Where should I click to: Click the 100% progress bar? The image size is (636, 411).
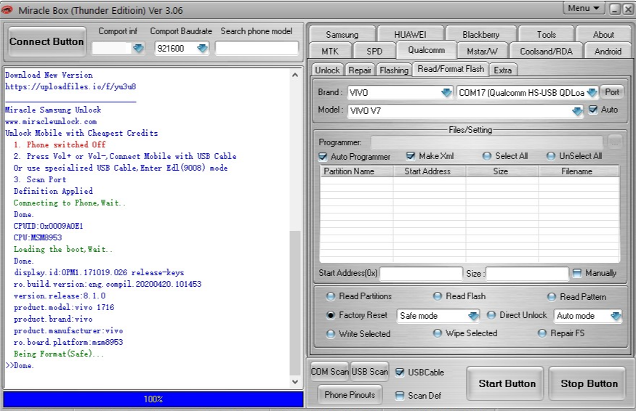[153, 399]
